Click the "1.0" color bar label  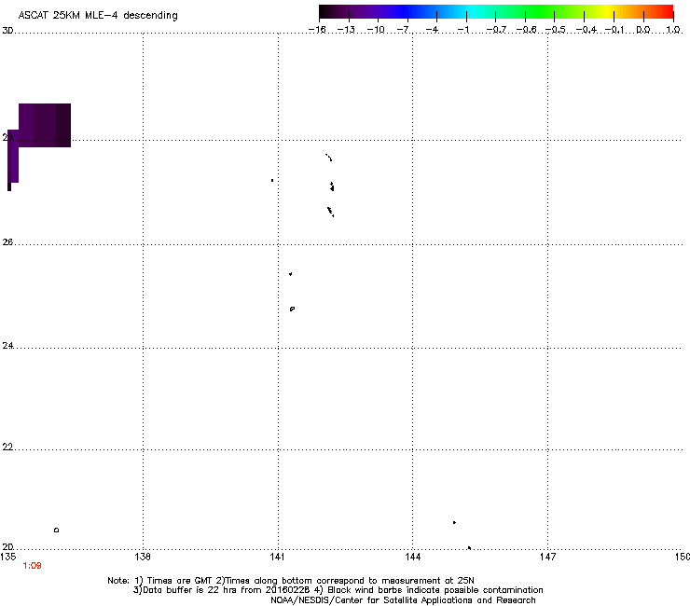[673, 30]
